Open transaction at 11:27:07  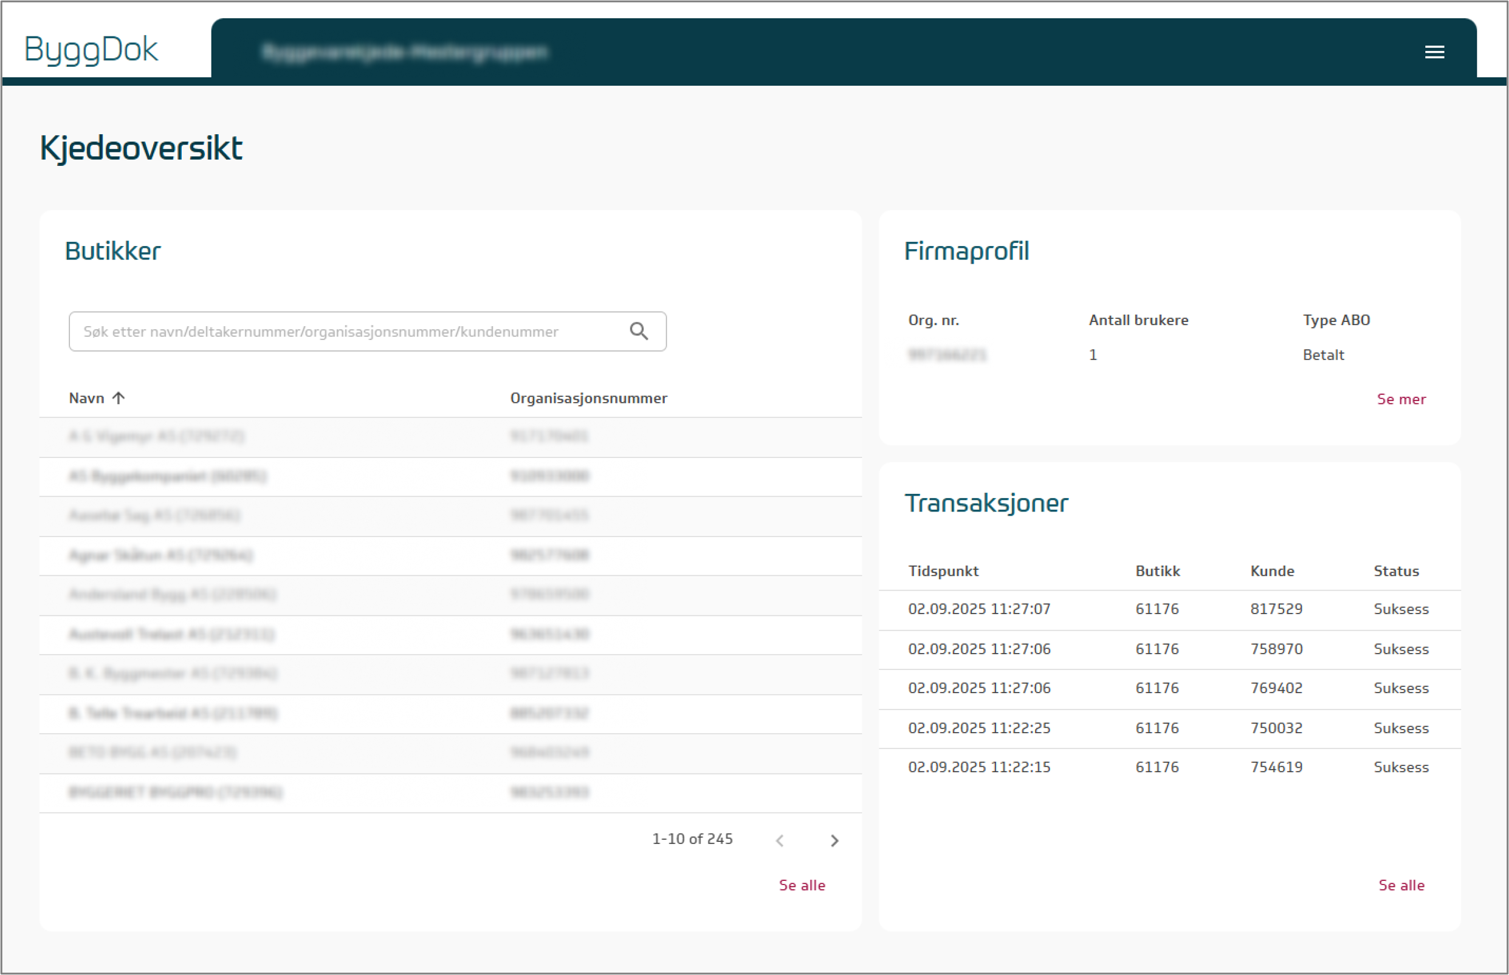[x=979, y=609]
